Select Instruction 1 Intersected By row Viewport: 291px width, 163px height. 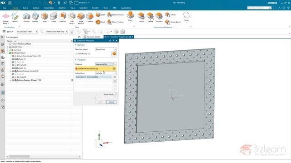[94, 77]
